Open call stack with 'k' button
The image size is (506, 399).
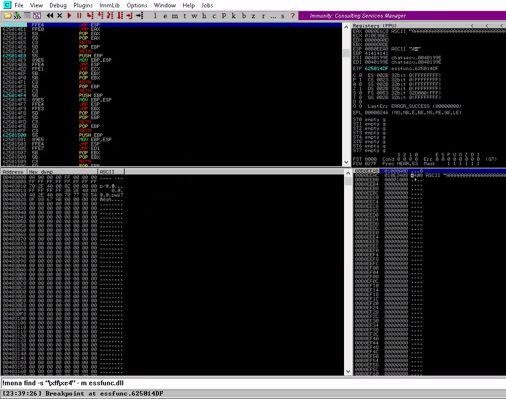point(234,16)
